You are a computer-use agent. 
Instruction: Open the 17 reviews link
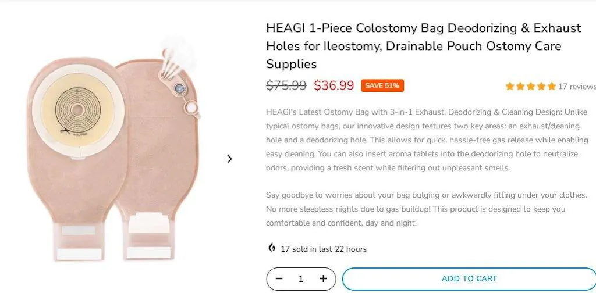576,87
